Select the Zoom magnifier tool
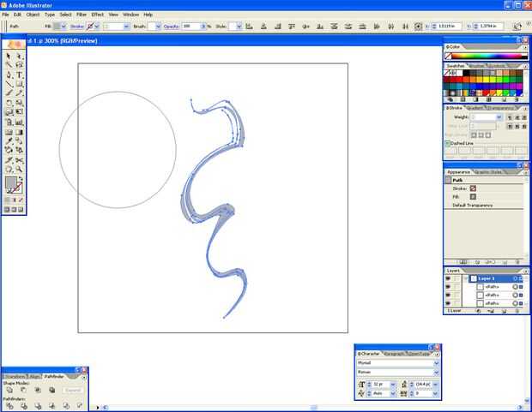The image size is (532, 412). [x=20, y=169]
